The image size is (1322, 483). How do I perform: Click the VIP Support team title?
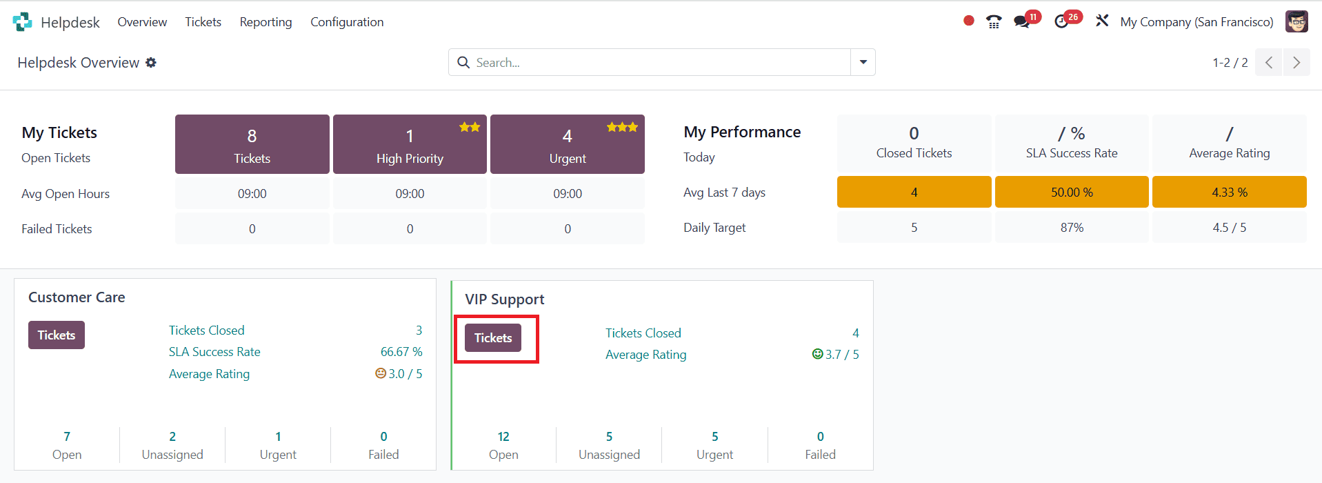click(x=505, y=299)
